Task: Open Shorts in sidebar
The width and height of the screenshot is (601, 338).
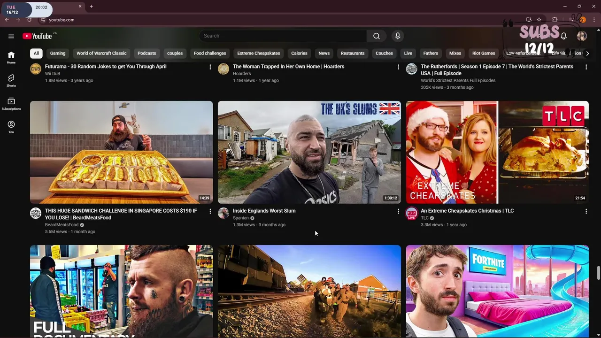Action: pyautogui.click(x=11, y=81)
